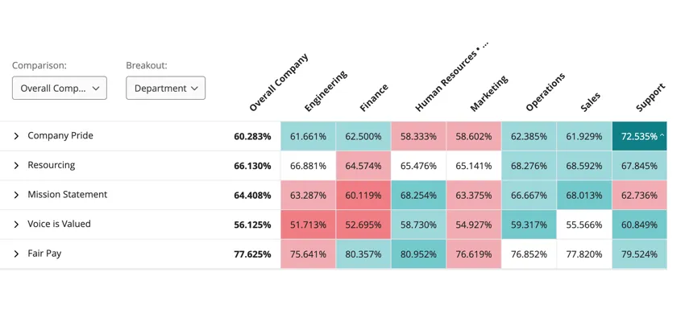Sort by Overall Company column header
This screenshot has height=322, width=685.
click(x=277, y=84)
